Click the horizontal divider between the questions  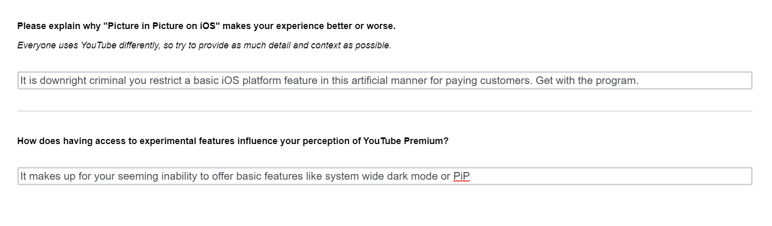(x=384, y=111)
